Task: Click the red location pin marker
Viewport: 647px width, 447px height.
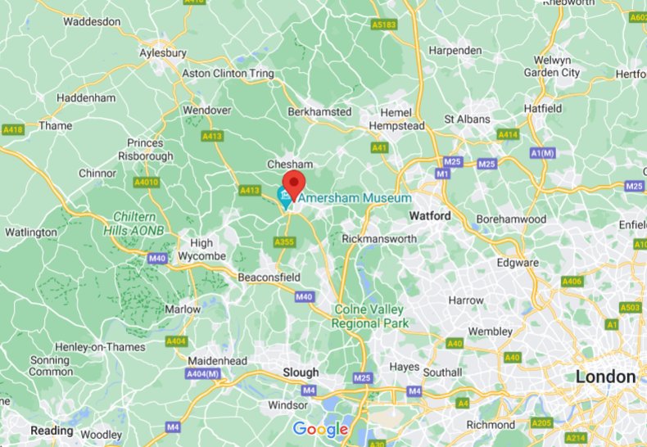Action: tap(294, 186)
